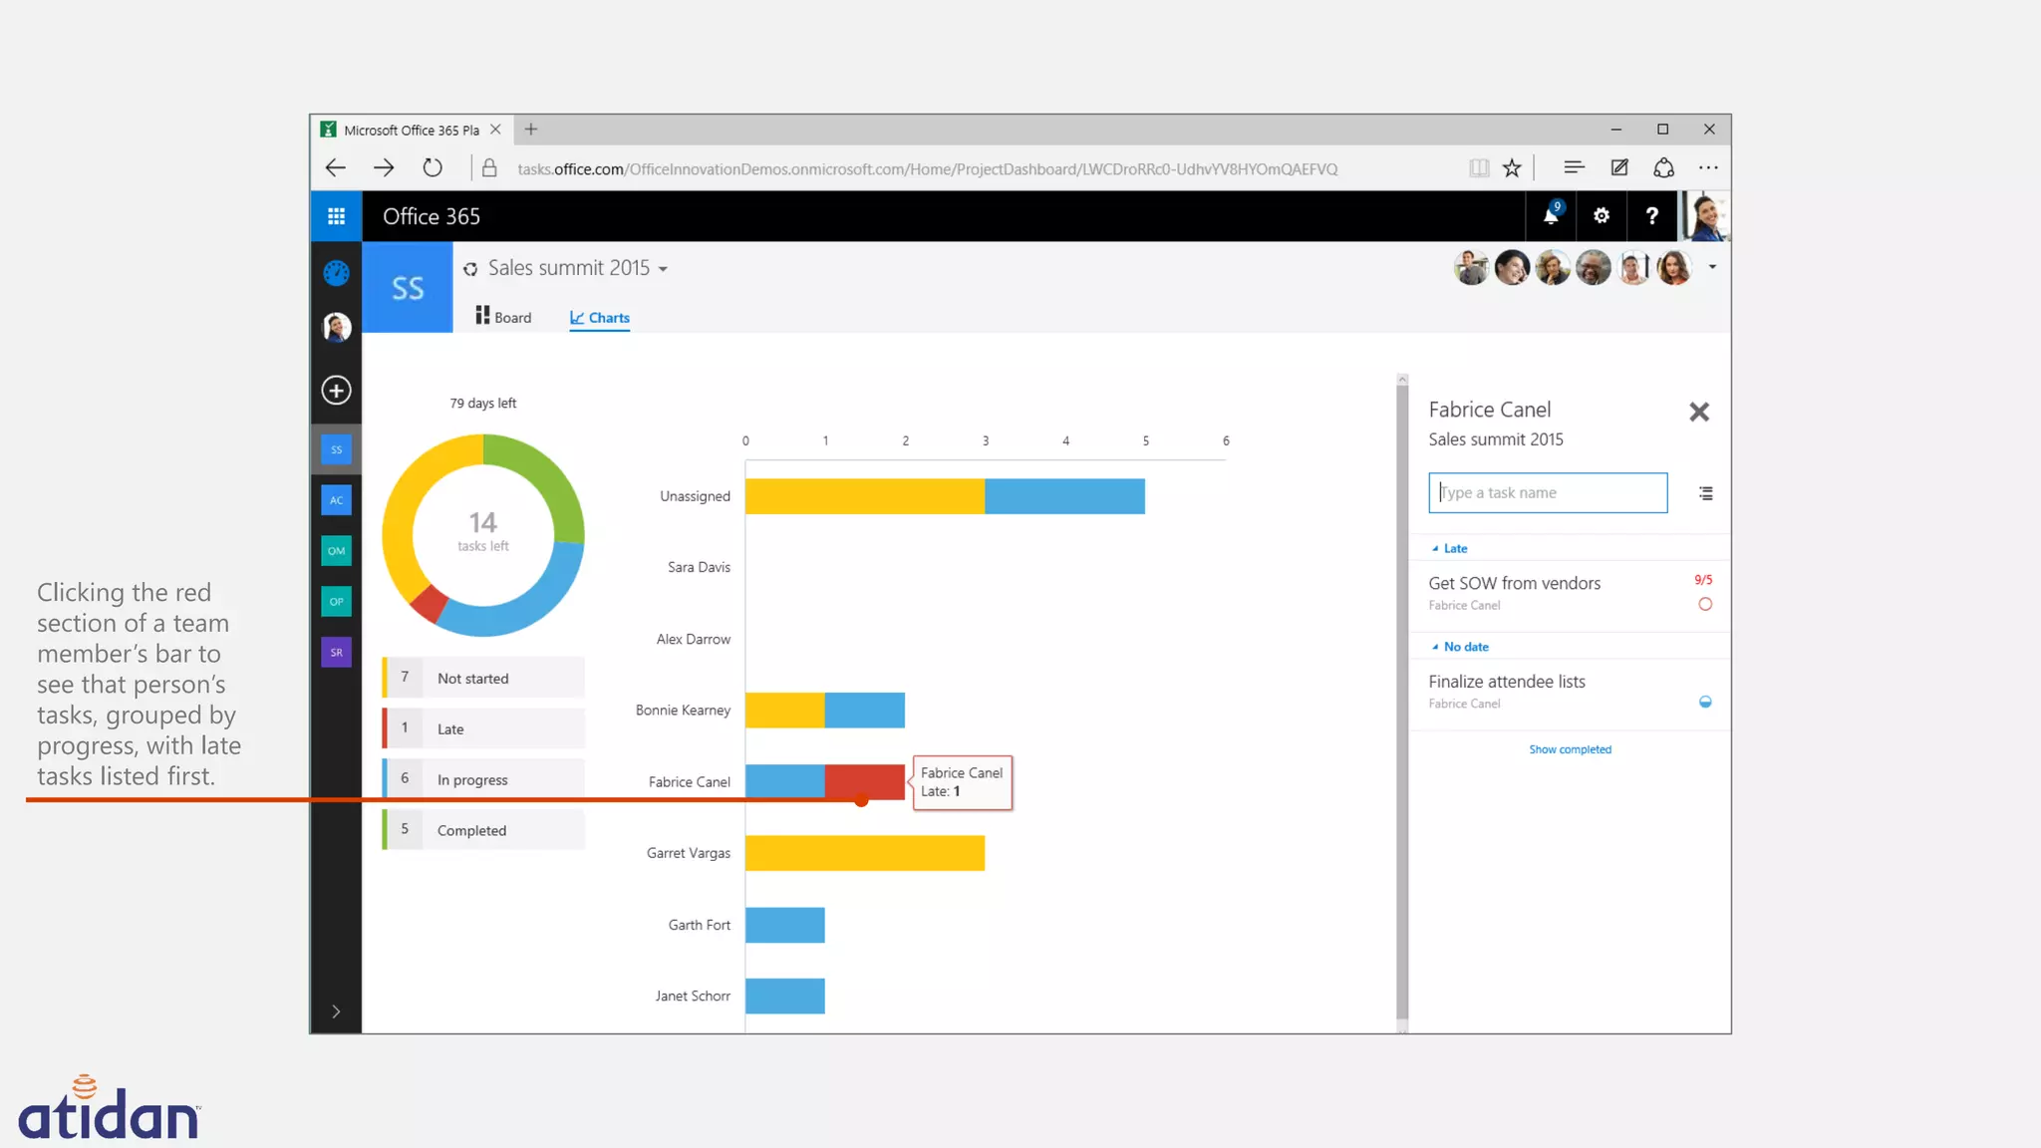Viewport: 2041px width, 1148px height.
Task: Open the browser Hub icon
Action: [x=1574, y=167]
